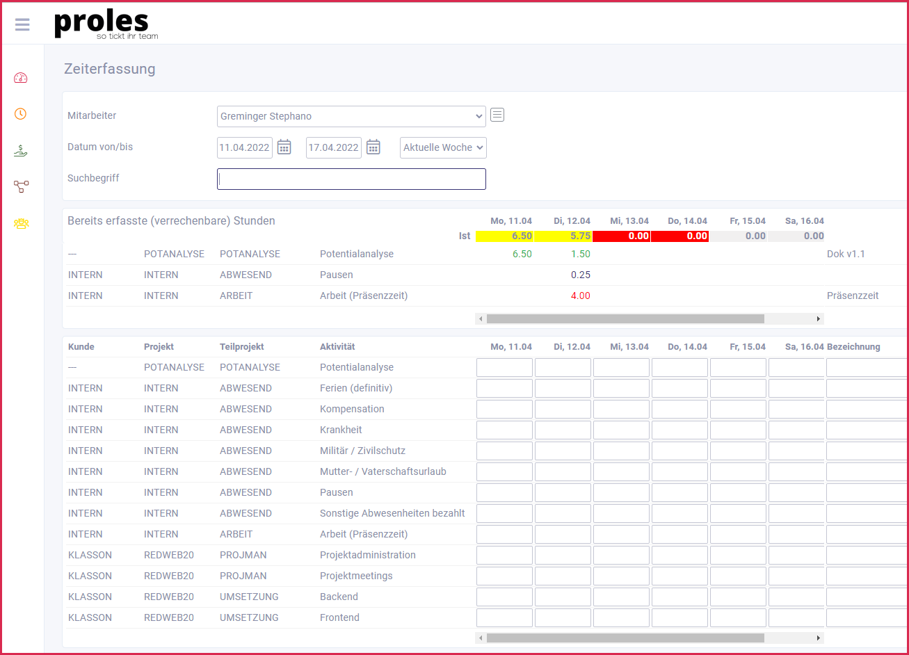Click Thursday cell for Projektadministration row

point(679,555)
